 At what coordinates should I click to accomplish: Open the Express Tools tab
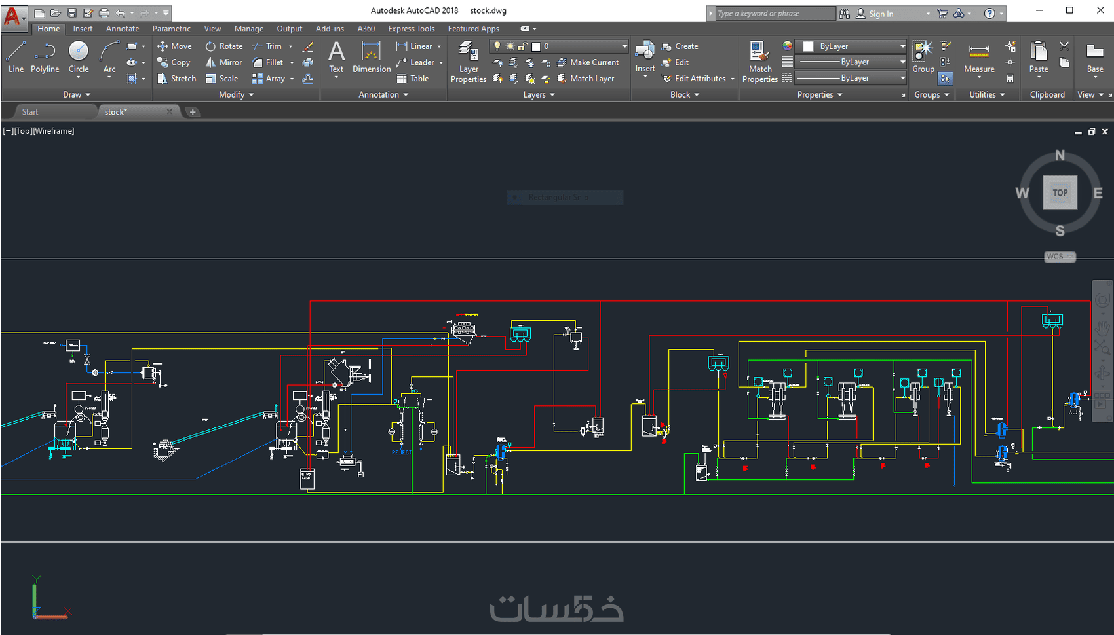(x=412, y=29)
